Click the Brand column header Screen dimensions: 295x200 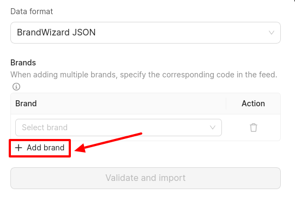point(26,104)
